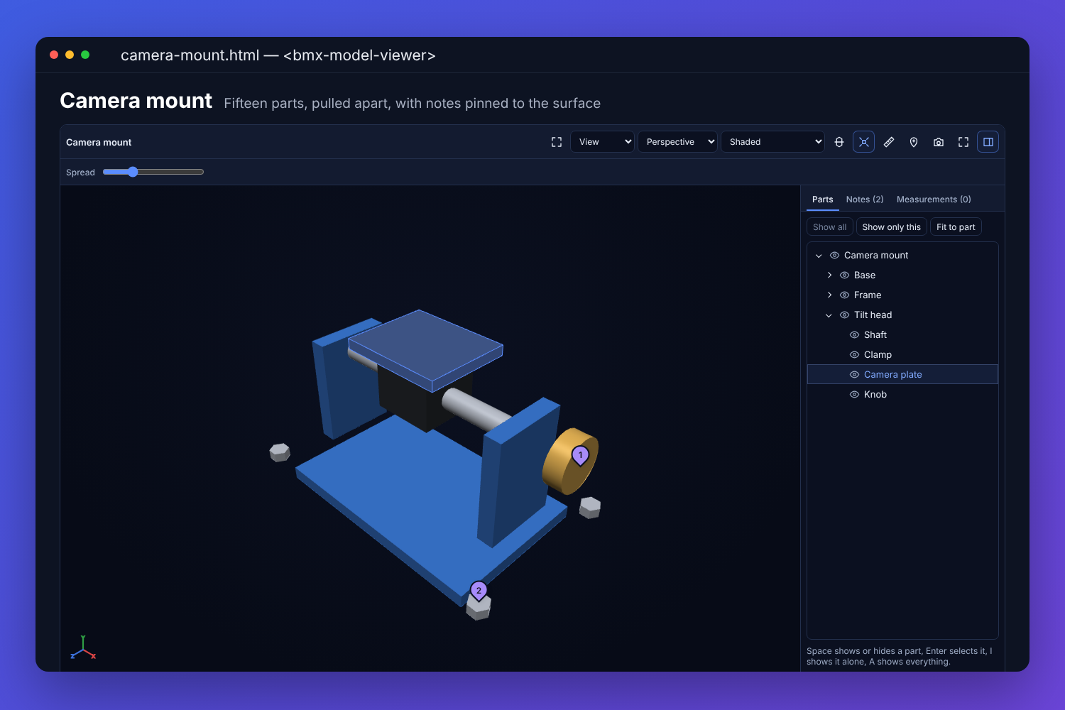Open note pin 1 on the knob

point(580,456)
